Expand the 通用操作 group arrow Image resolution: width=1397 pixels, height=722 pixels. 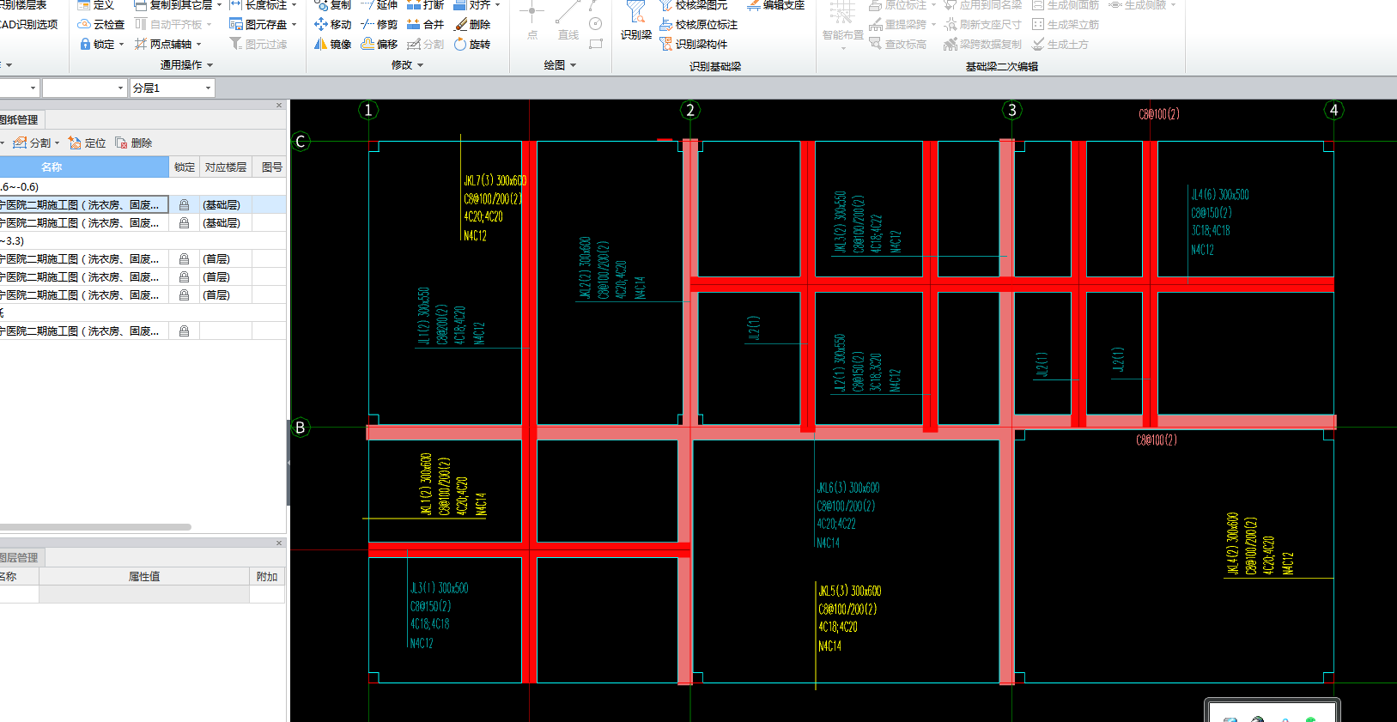(210, 65)
